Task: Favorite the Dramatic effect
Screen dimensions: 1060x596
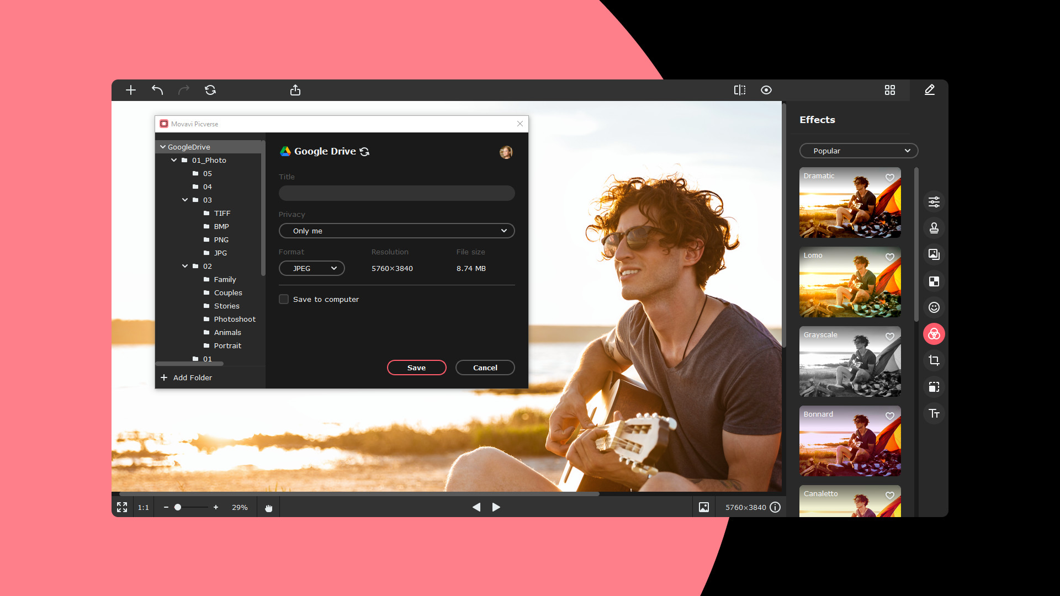Action: 889,178
